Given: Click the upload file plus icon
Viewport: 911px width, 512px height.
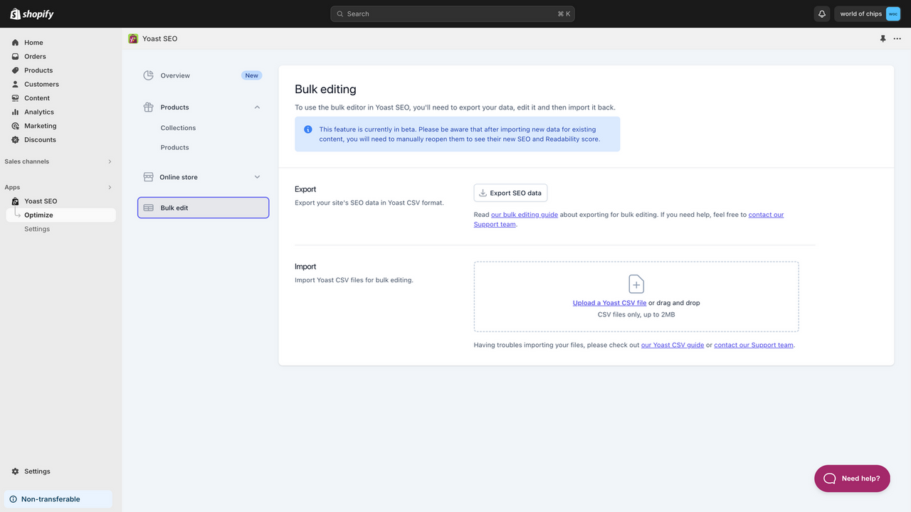Looking at the screenshot, I should click(x=636, y=284).
